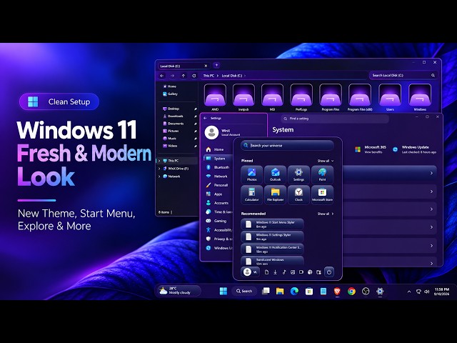The height and width of the screenshot is (343, 457).
Task: Select Accounts in Settings sidebar
Action: (x=219, y=203)
